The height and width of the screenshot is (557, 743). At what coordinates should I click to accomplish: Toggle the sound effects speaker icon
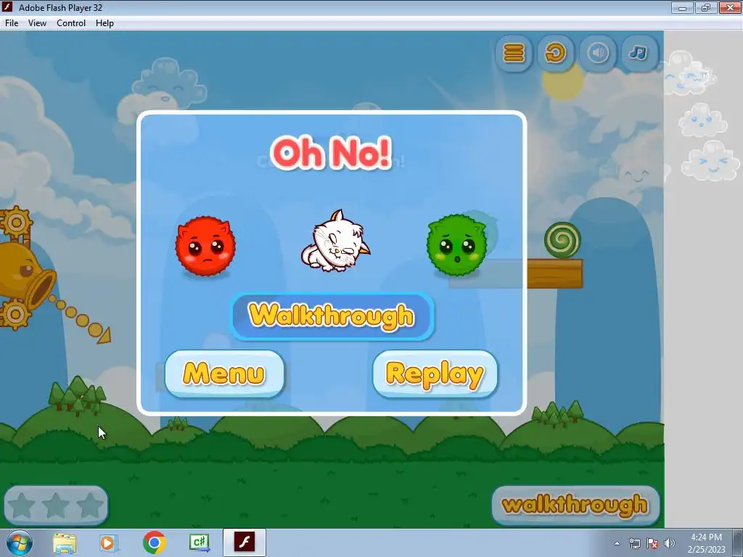598,52
